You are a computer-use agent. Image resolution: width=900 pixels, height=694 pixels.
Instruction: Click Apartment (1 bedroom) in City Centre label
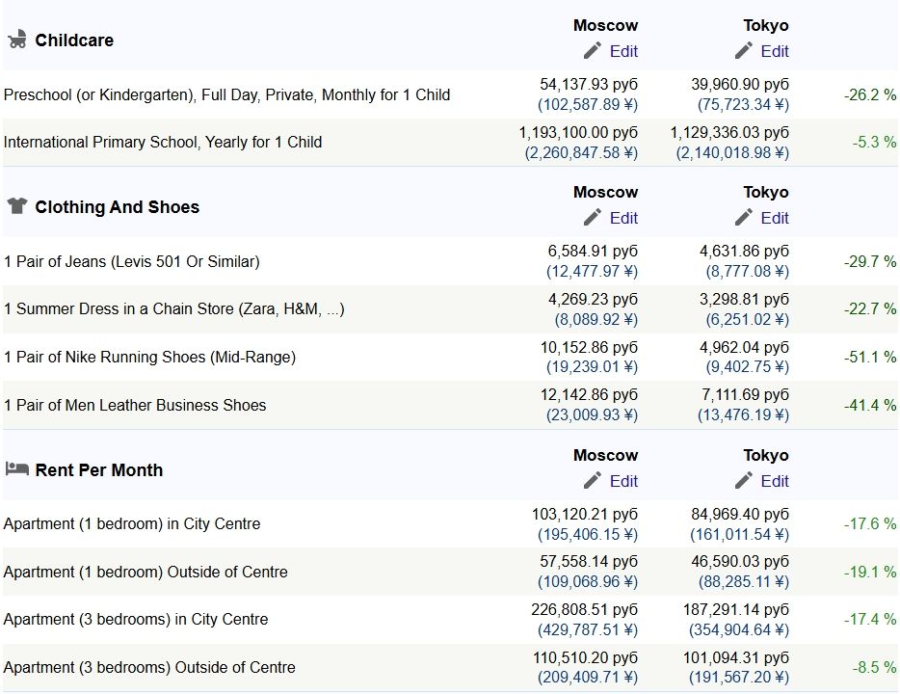coord(131,524)
